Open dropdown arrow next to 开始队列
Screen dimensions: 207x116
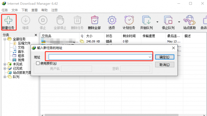(x=157, y=22)
